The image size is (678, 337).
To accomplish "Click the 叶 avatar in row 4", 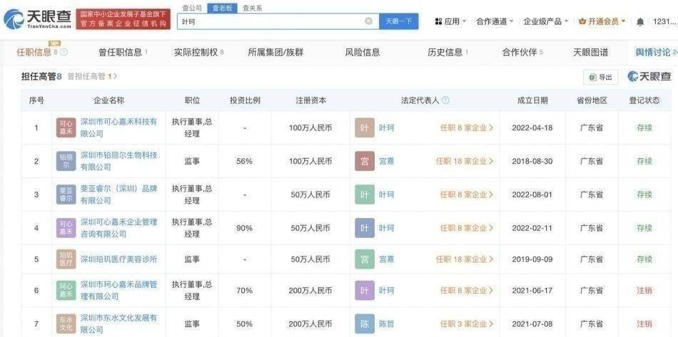I will (x=365, y=228).
